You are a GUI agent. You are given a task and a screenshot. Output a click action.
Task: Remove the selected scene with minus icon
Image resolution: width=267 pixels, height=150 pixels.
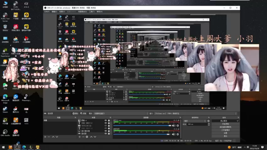[x=49, y=137]
